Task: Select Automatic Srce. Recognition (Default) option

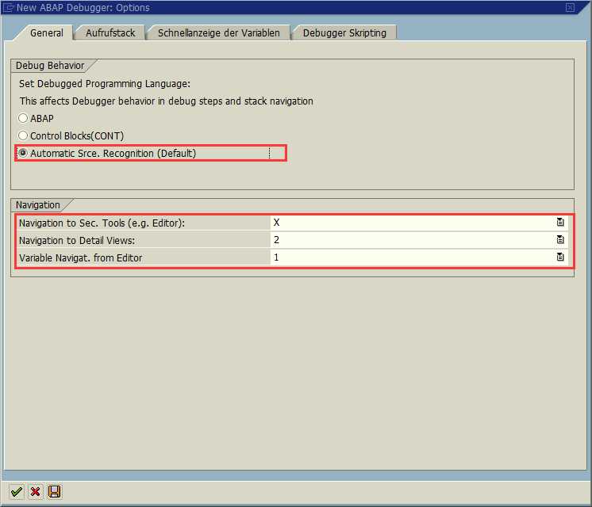Action: coord(23,153)
